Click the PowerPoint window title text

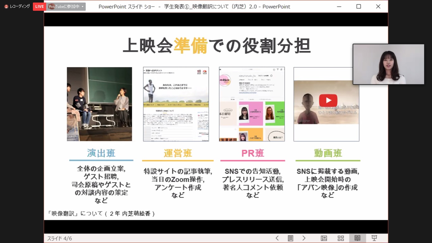click(x=194, y=7)
